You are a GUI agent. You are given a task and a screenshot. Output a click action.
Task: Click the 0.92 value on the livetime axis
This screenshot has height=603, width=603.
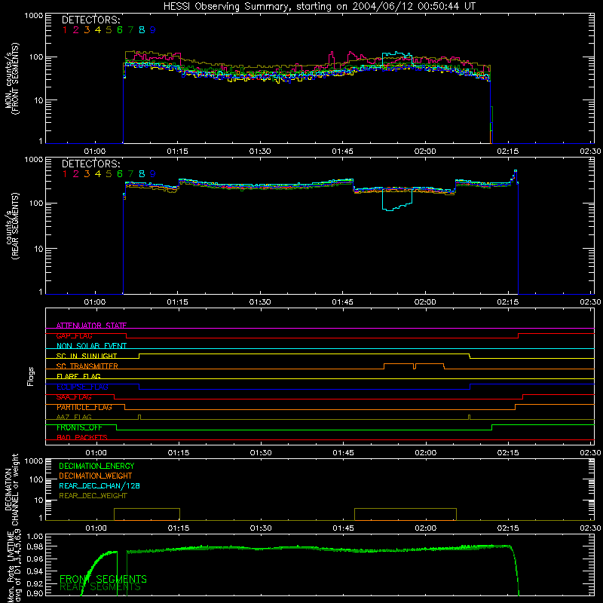pos(35,582)
